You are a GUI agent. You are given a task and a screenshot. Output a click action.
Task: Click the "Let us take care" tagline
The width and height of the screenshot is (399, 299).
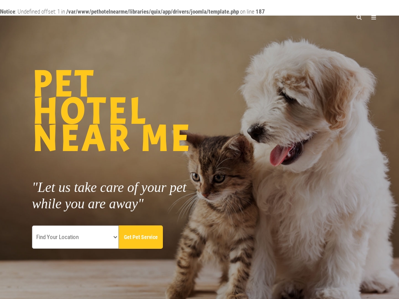(x=109, y=188)
